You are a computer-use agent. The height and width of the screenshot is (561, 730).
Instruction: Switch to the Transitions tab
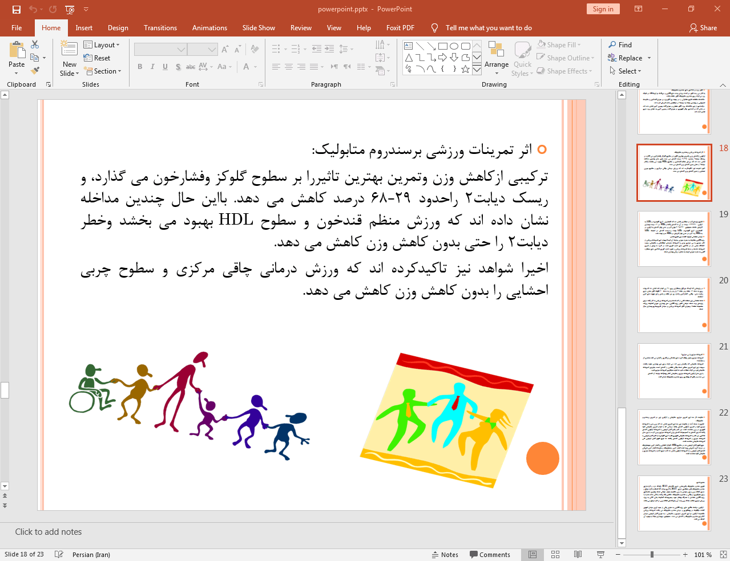click(160, 28)
